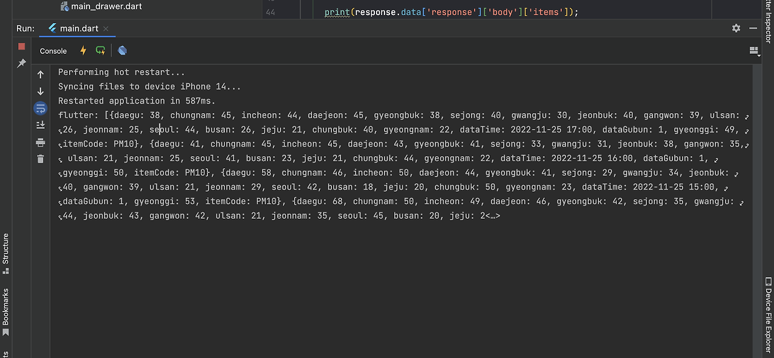This screenshot has height=358, width=774.
Task: Clear console with trash icon
Action: (41, 159)
